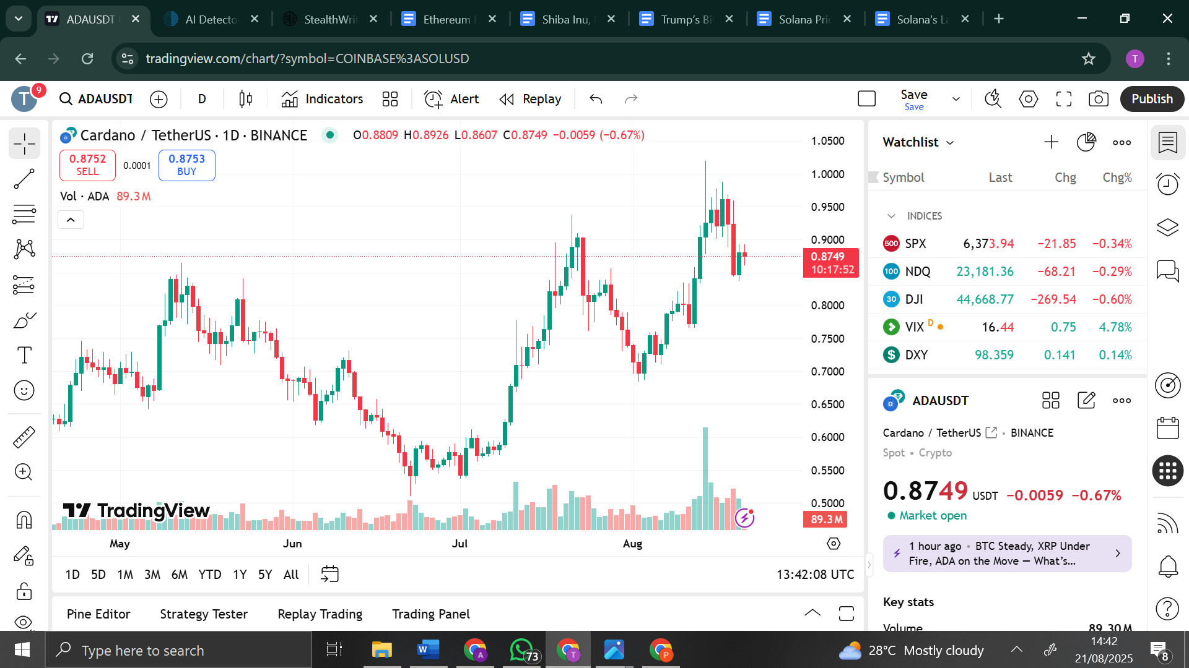Viewport: 1189px width, 668px height.
Task: Select the crosshair cursor tool
Action: [24, 143]
